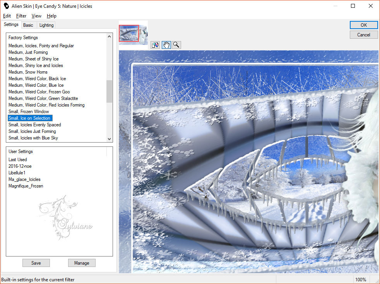
Task: Select Medium, Snow Horns preset
Action: tap(28, 72)
